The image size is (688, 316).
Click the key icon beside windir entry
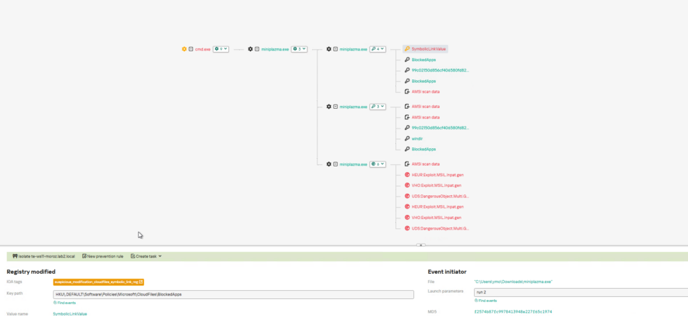pyautogui.click(x=407, y=139)
